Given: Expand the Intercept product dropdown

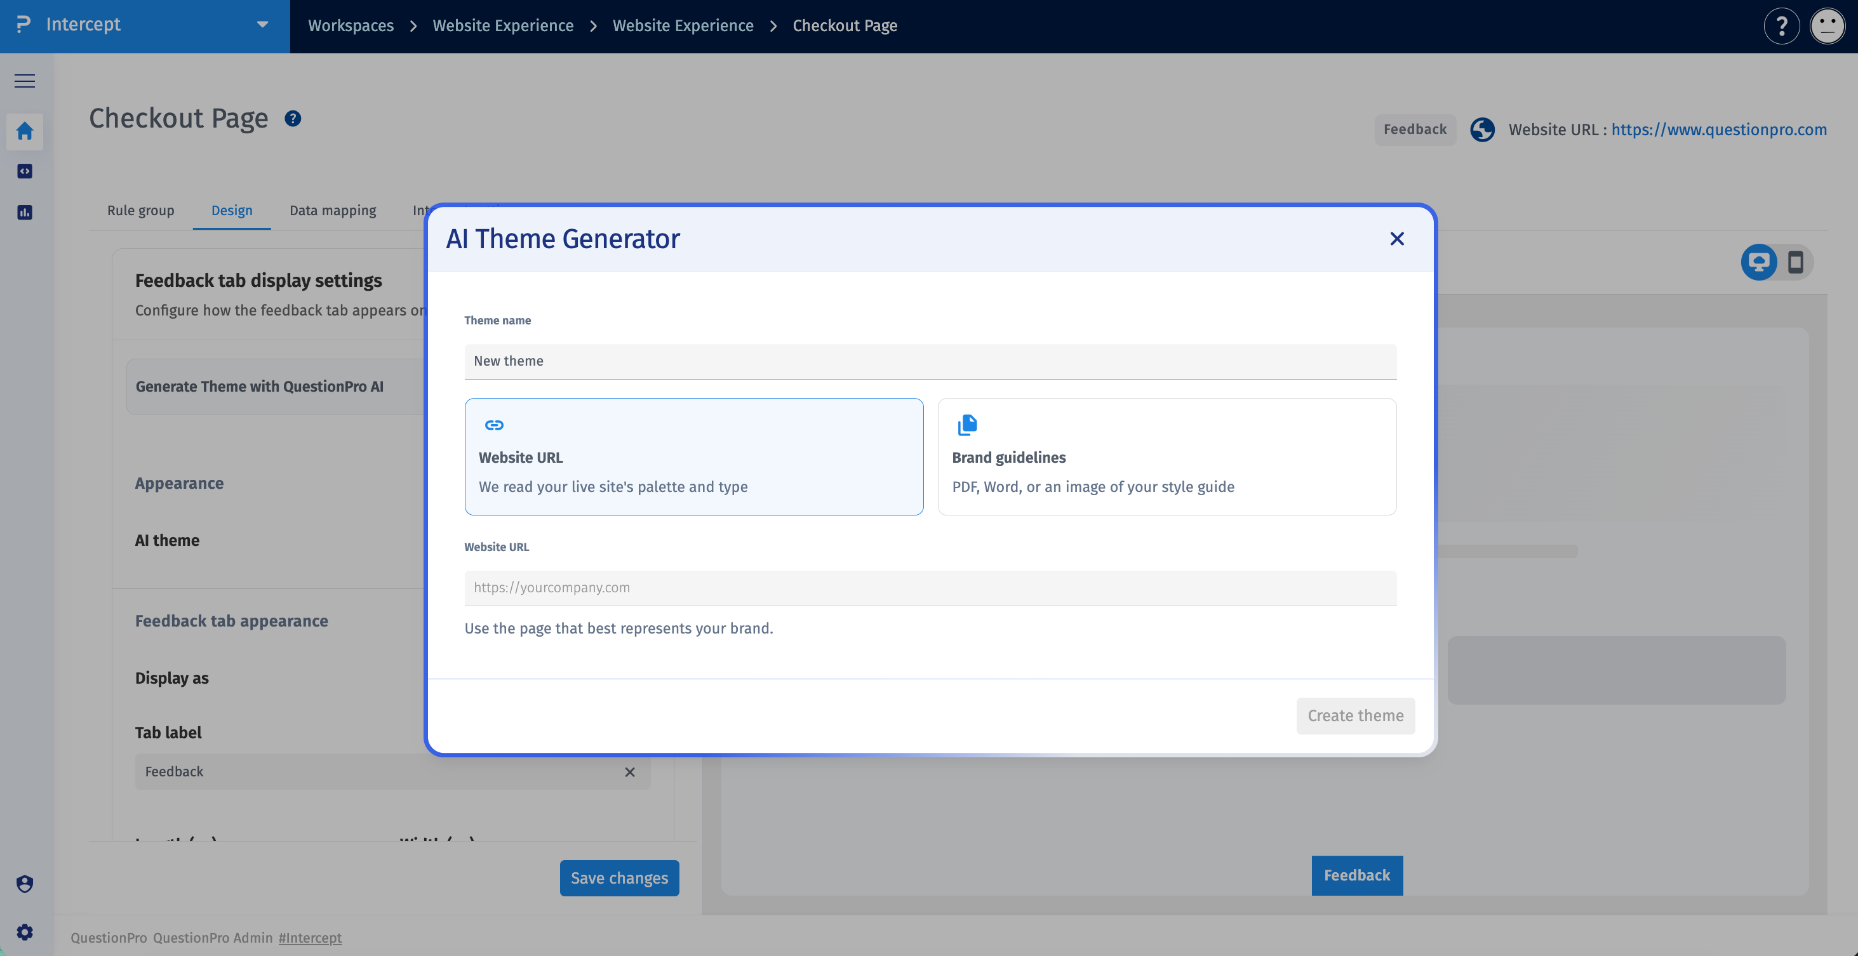Looking at the screenshot, I should [262, 25].
